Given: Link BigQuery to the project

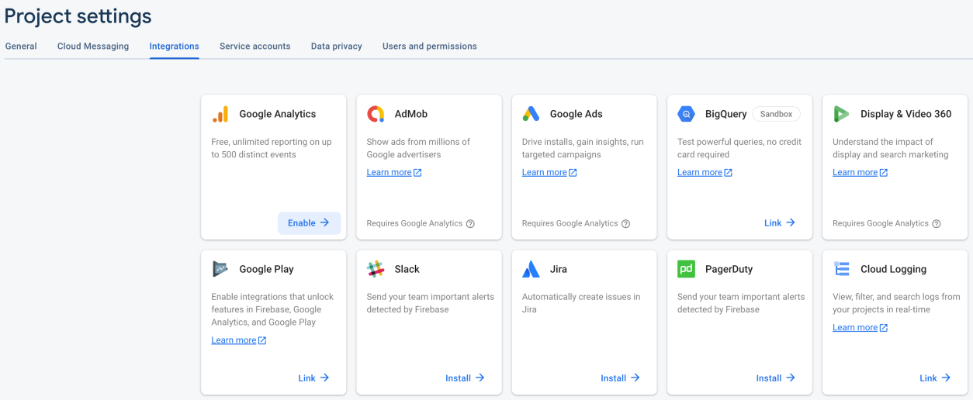Looking at the screenshot, I should (780, 223).
